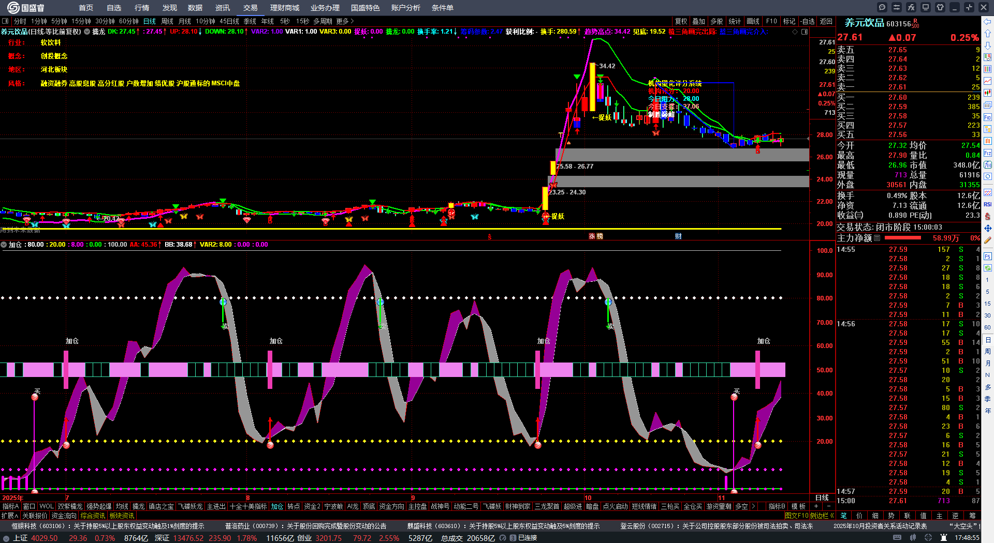Click the blue back arrow in right sidebar

(x=988, y=22)
